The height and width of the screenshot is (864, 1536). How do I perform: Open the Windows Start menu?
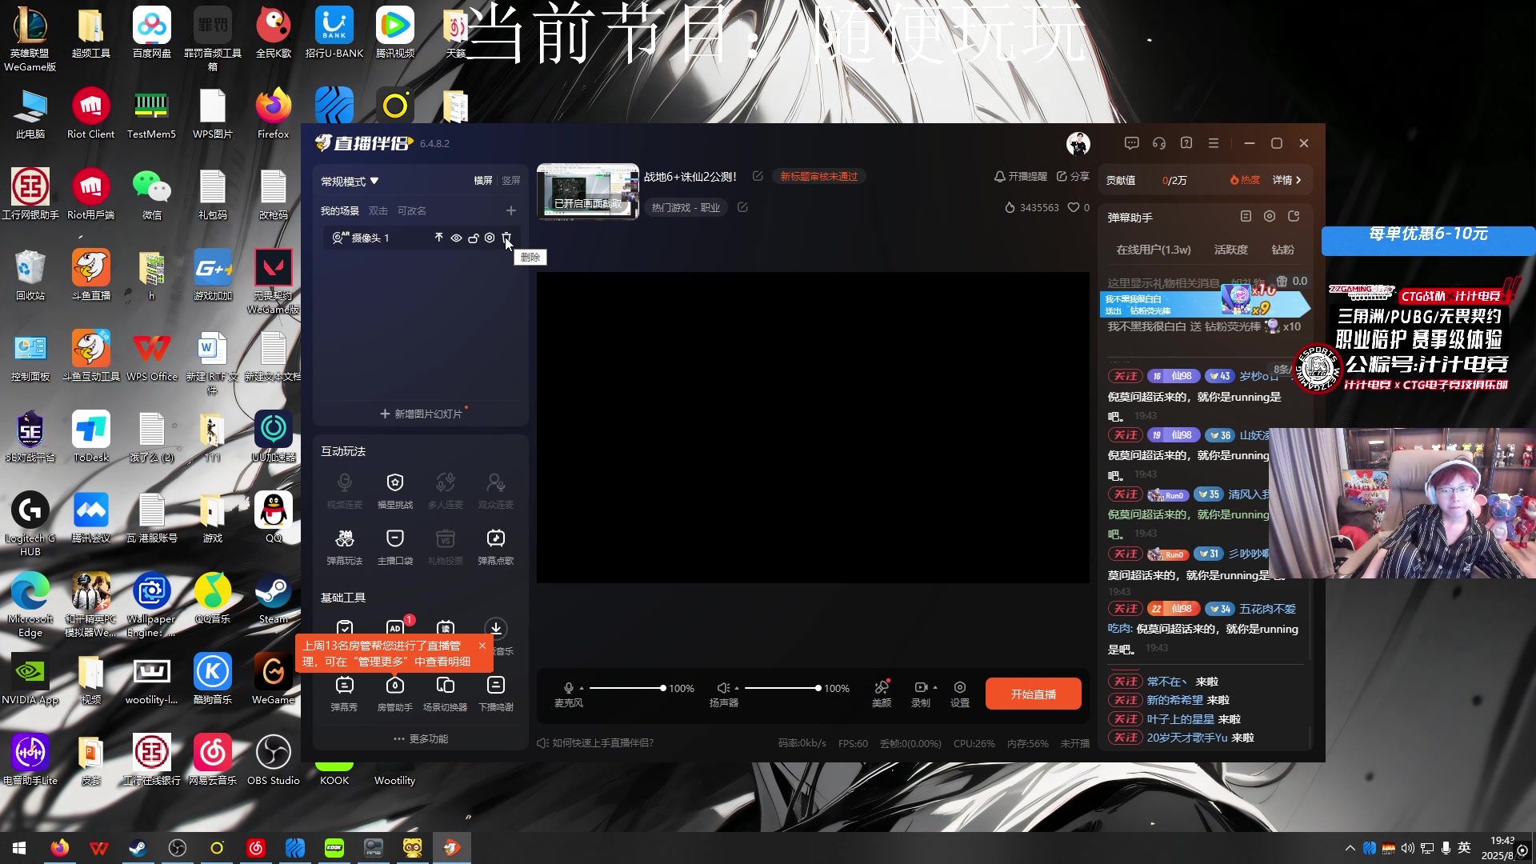(19, 848)
